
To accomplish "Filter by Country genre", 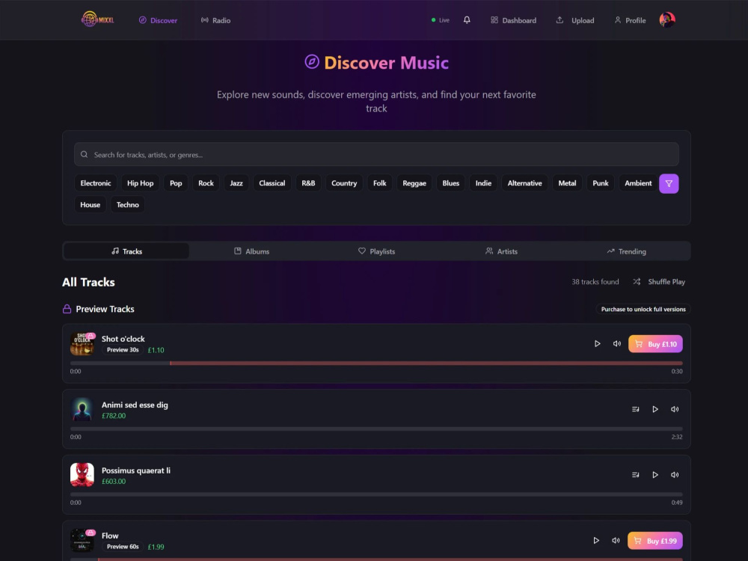I will (344, 183).
